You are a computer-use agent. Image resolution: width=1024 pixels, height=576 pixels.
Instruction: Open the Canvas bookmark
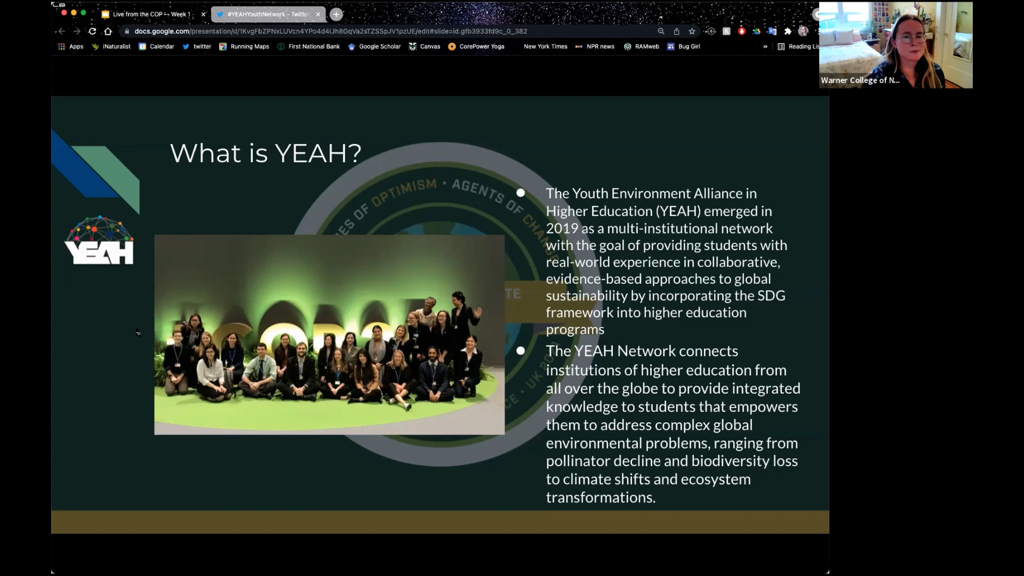tap(424, 47)
